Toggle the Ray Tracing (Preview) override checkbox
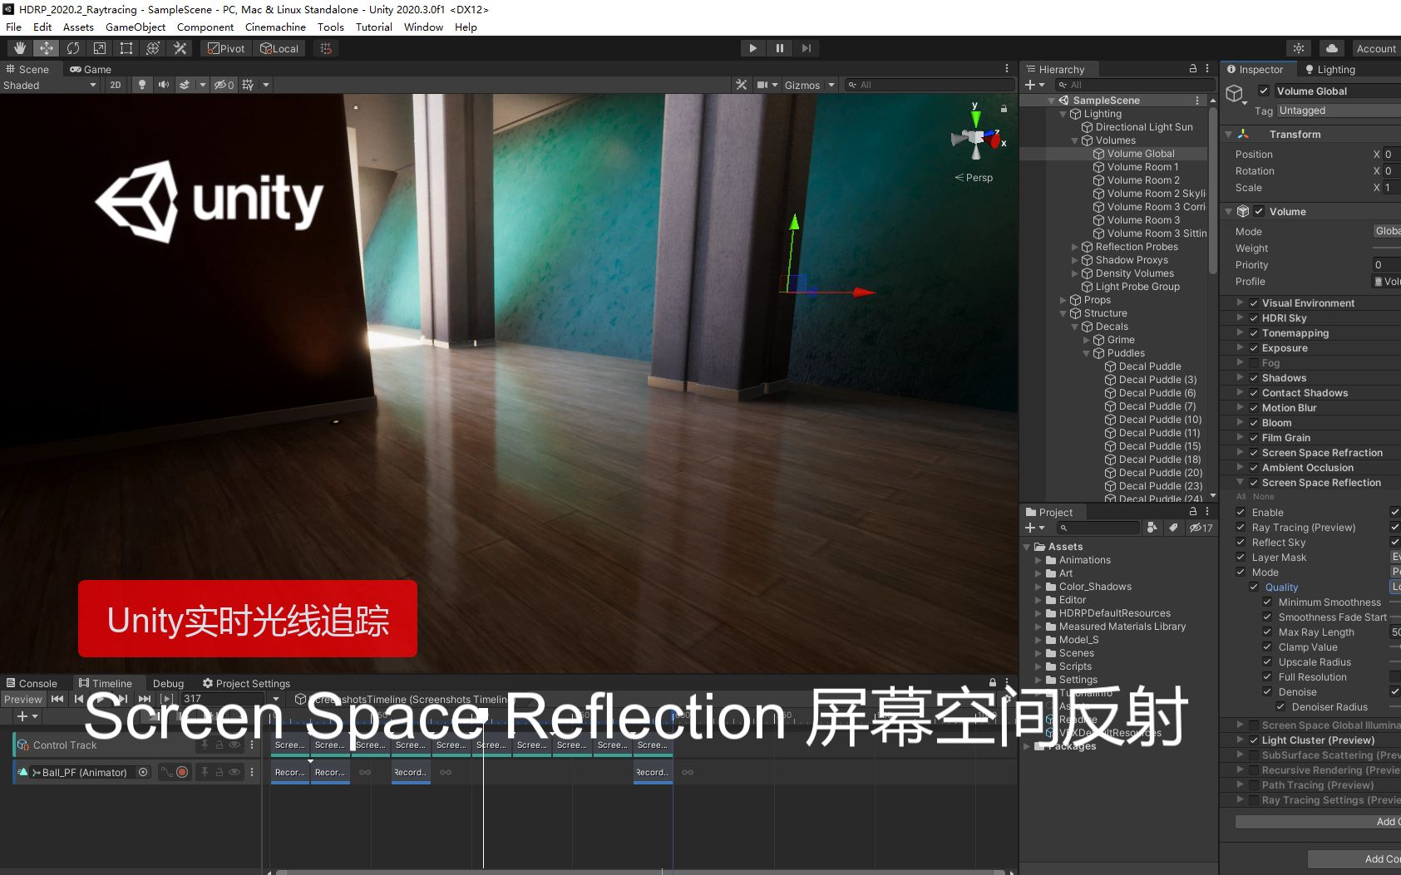 [x=1241, y=528]
